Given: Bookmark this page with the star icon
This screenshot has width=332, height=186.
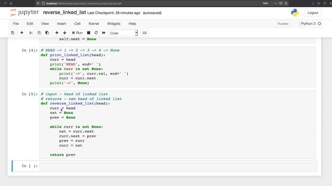Looking at the screenshot, I should 286,4.
